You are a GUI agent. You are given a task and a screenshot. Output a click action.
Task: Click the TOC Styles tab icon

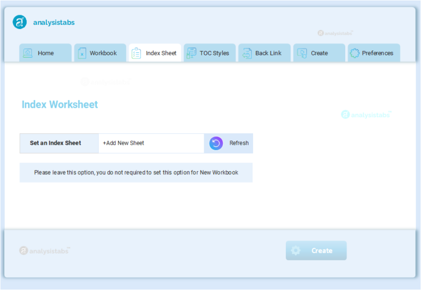191,53
